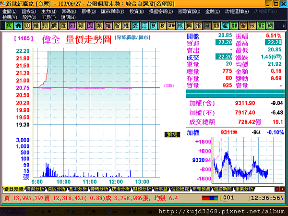
Task: Click the 技 toolbar icon
Action: coord(252,25)
